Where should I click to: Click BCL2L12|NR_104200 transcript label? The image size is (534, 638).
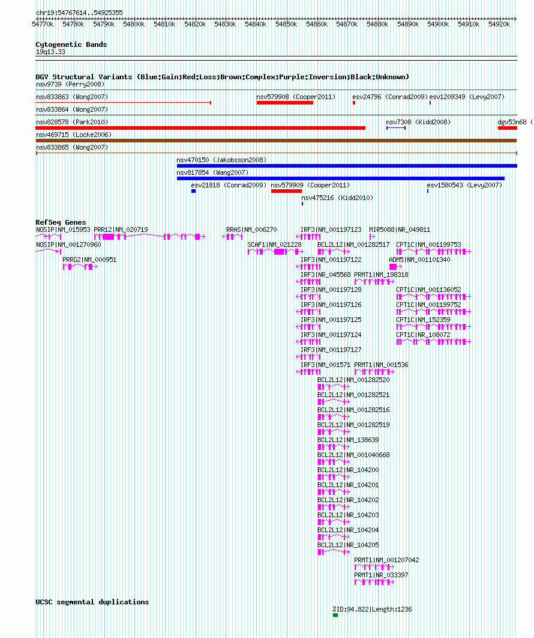tap(348, 470)
